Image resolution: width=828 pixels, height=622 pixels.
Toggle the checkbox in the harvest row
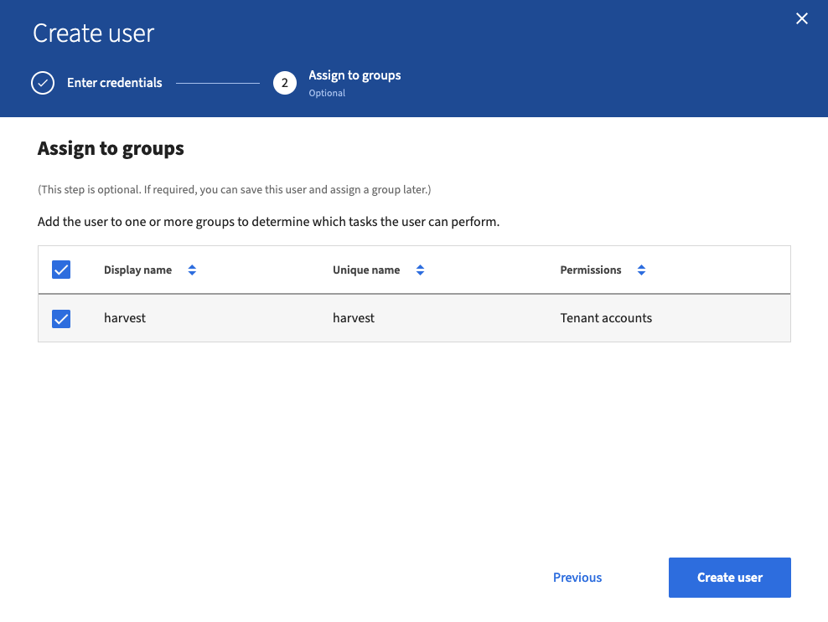tap(61, 318)
